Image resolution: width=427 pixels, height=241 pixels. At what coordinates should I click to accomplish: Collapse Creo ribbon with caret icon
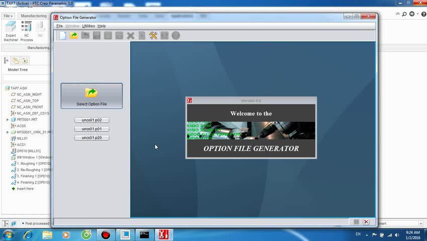[398, 14]
